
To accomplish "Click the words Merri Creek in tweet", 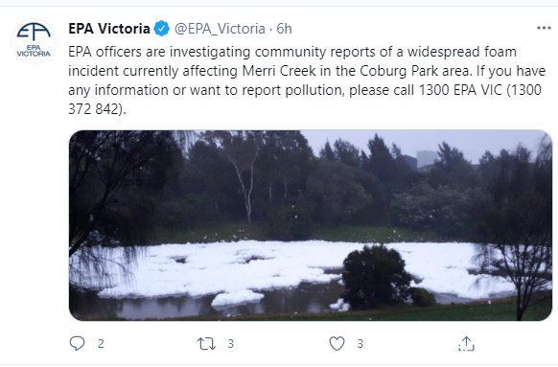I will coord(279,71).
